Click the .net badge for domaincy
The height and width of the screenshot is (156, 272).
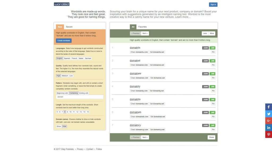(x=212, y=125)
